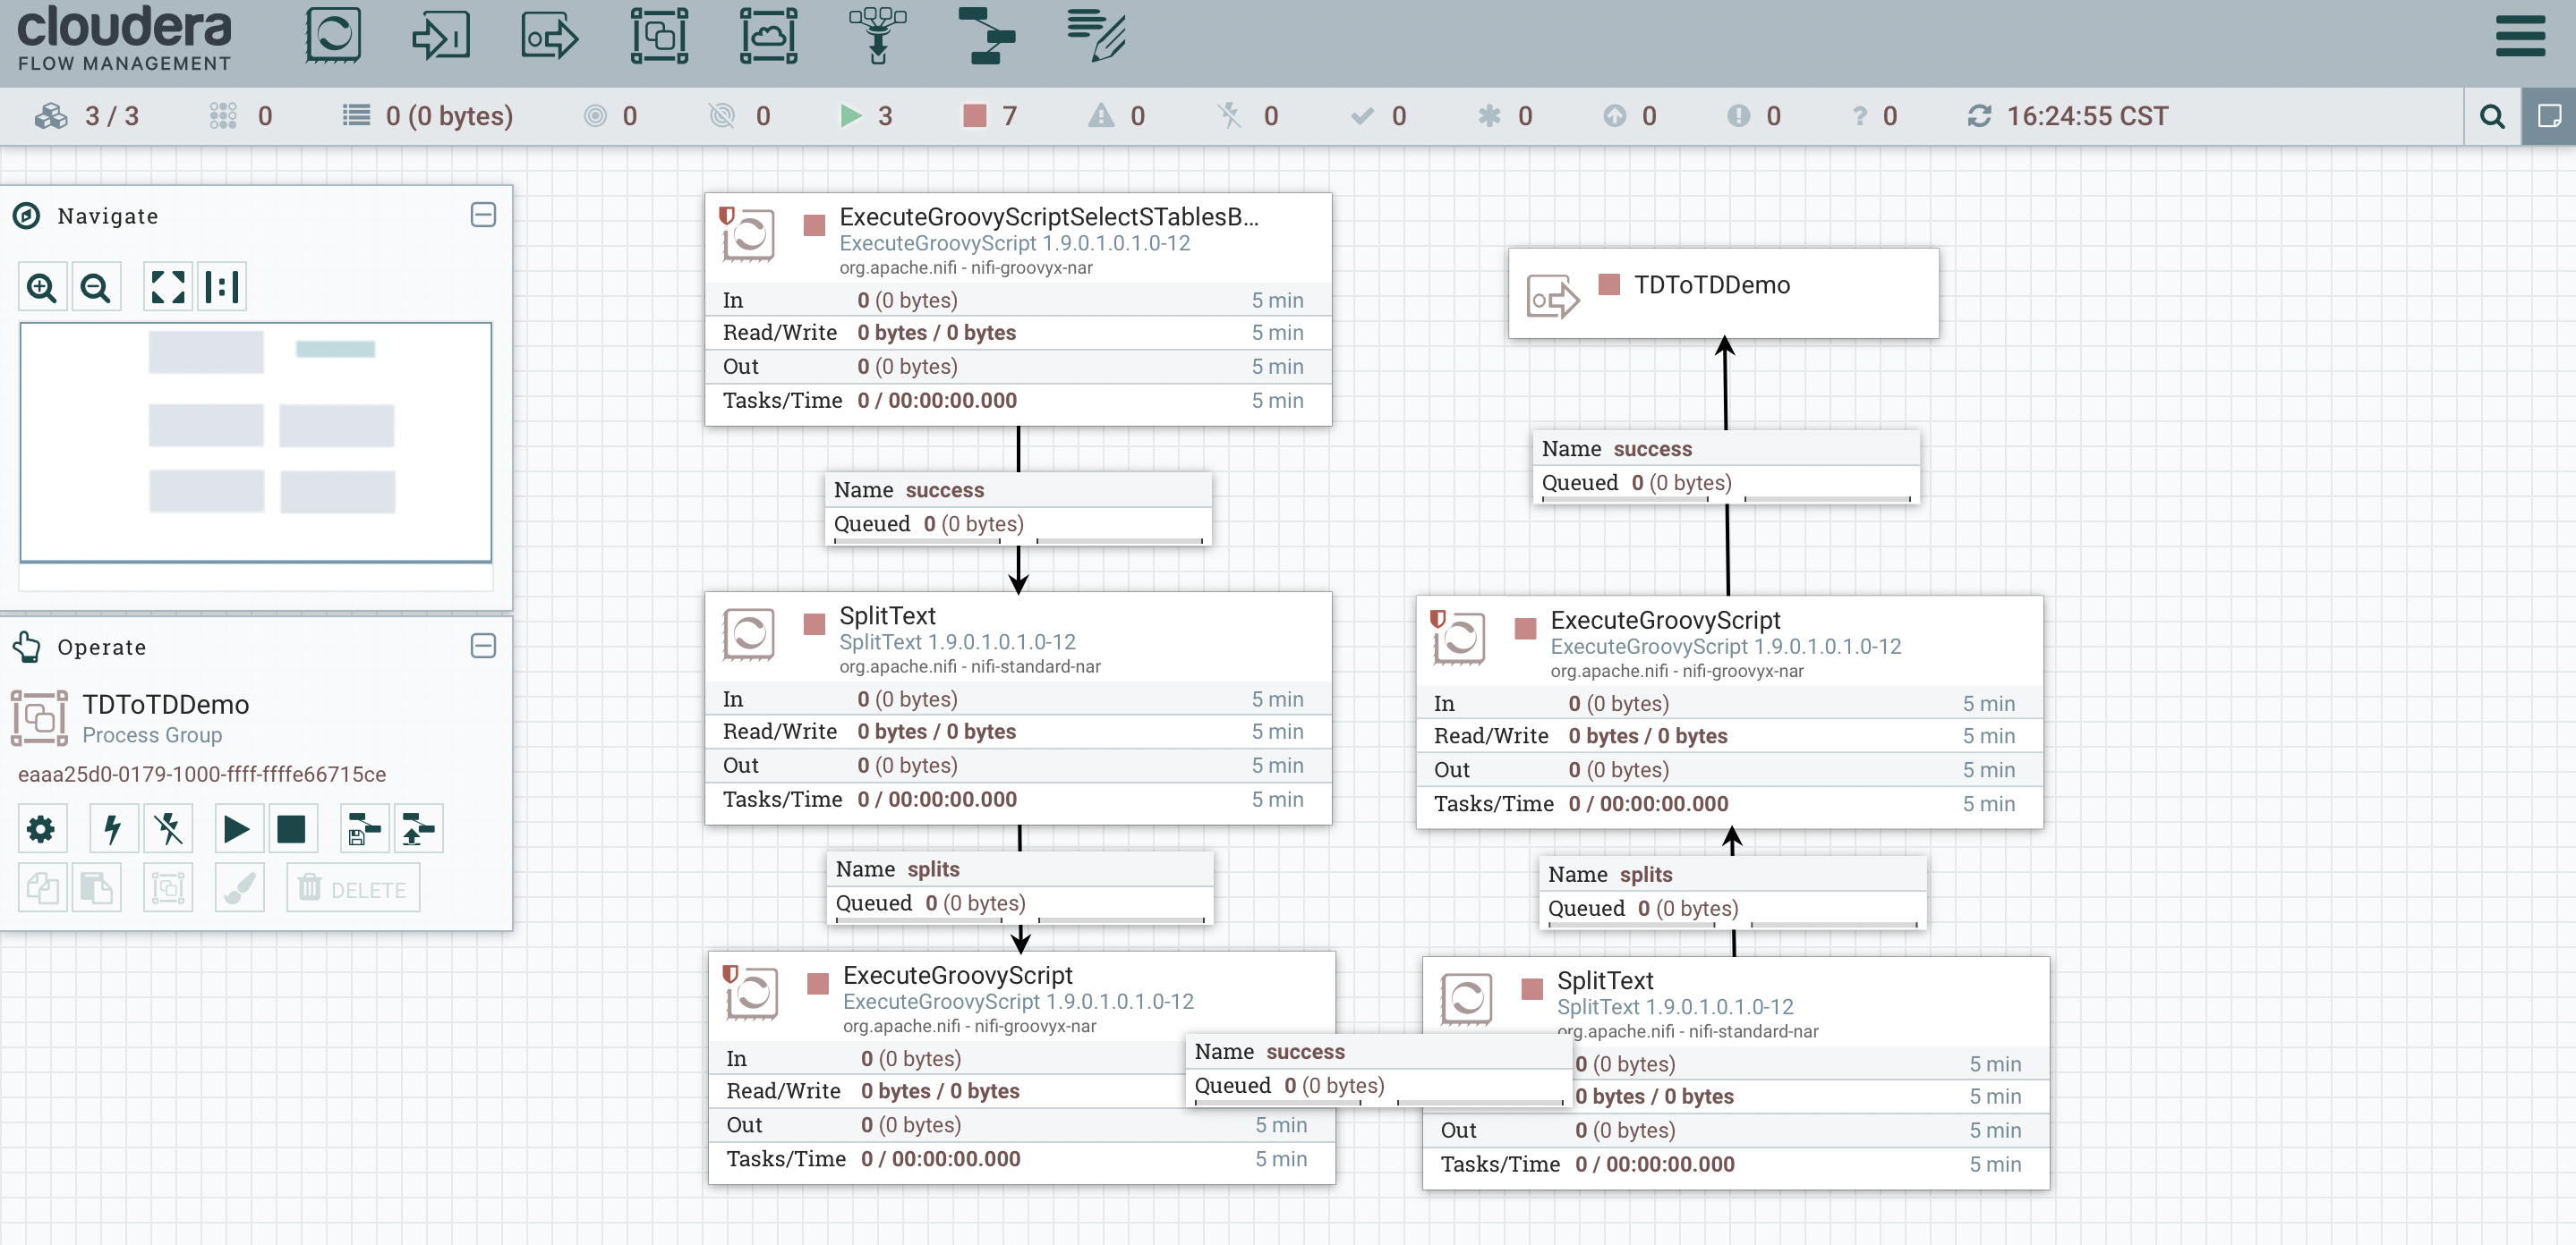Select the Label toolbar icon
Screen dimensions: 2576x1245
point(1096,36)
